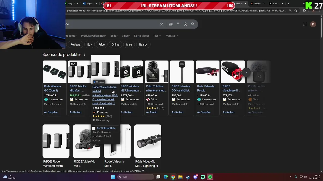This screenshot has height=181, width=323.
Task: Show next sponsored products with arrow
Action: 246,72
